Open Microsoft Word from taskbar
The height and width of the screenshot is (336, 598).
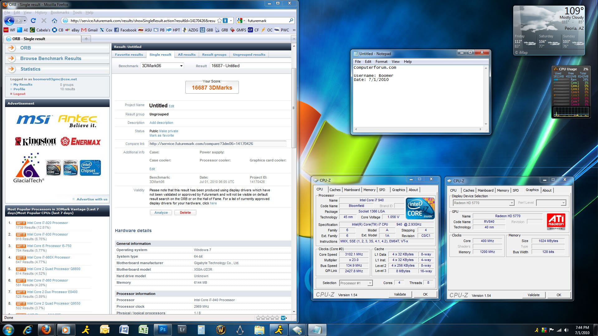pyautogui.click(x=124, y=330)
